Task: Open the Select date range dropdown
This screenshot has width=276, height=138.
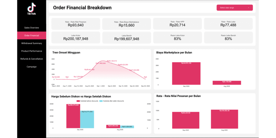Action: pos(235,8)
